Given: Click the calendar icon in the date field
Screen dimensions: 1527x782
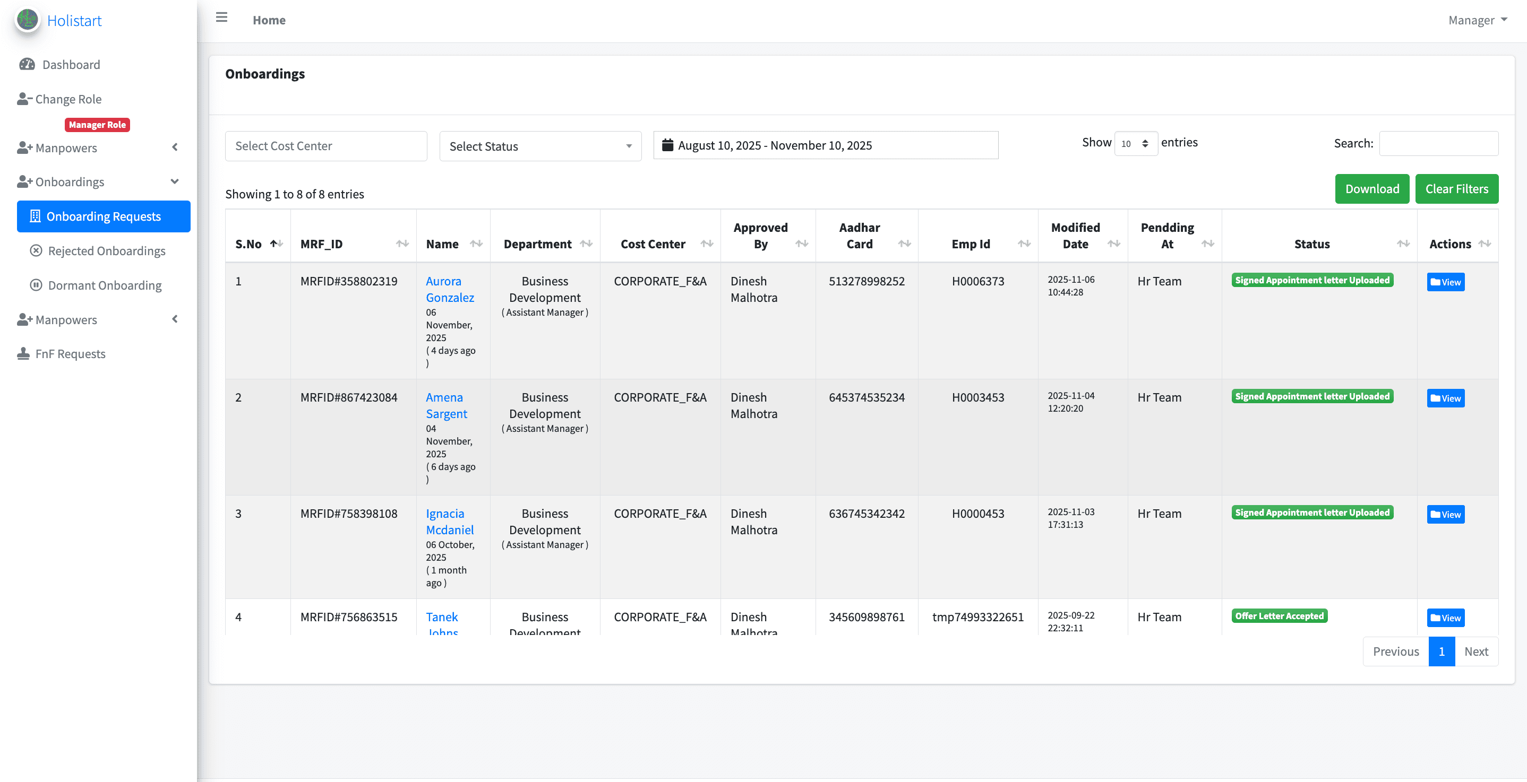Looking at the screenshot, I should pos(667,144).
